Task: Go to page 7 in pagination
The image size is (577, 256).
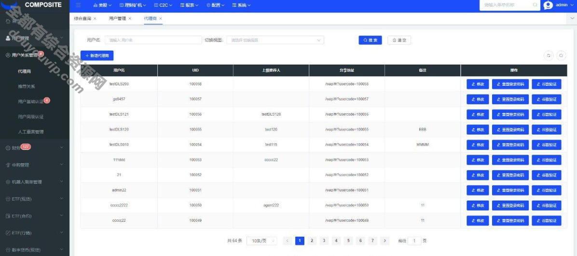Action: coord(372,241)
